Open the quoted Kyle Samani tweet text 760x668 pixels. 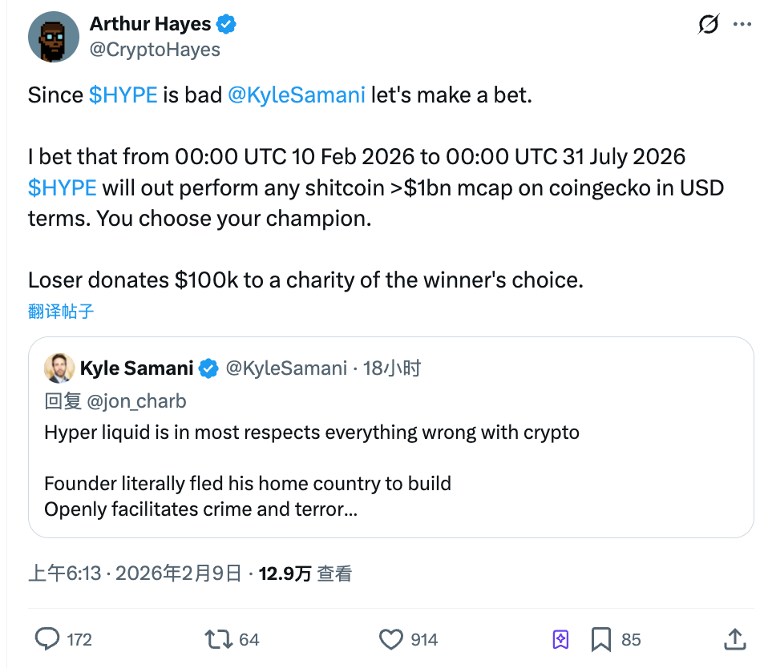click(311, 433)
